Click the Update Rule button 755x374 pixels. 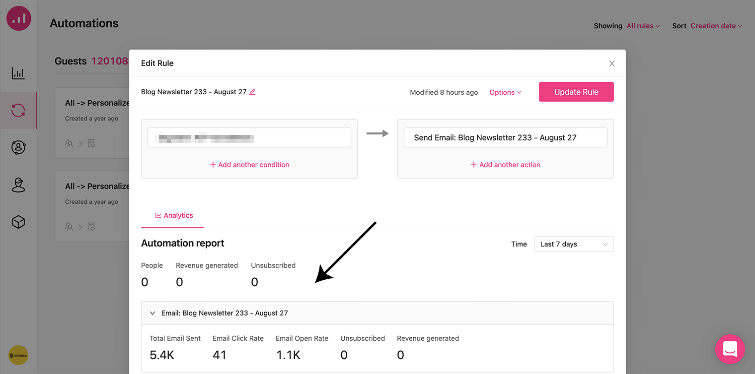click(576, 92)
